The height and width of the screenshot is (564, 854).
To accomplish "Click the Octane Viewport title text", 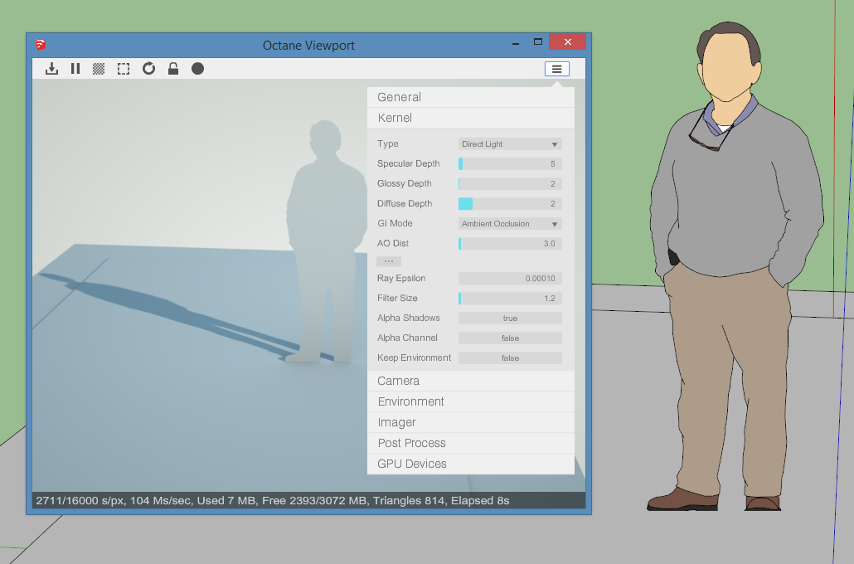I will [x=308, y=46].
